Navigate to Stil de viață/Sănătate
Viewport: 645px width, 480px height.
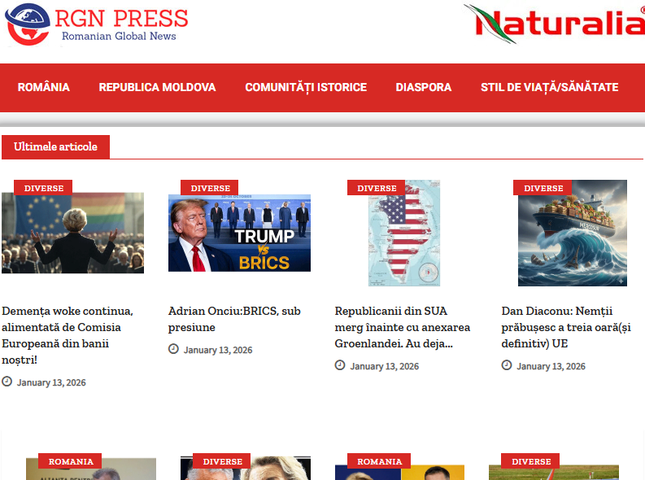[549, 87]
